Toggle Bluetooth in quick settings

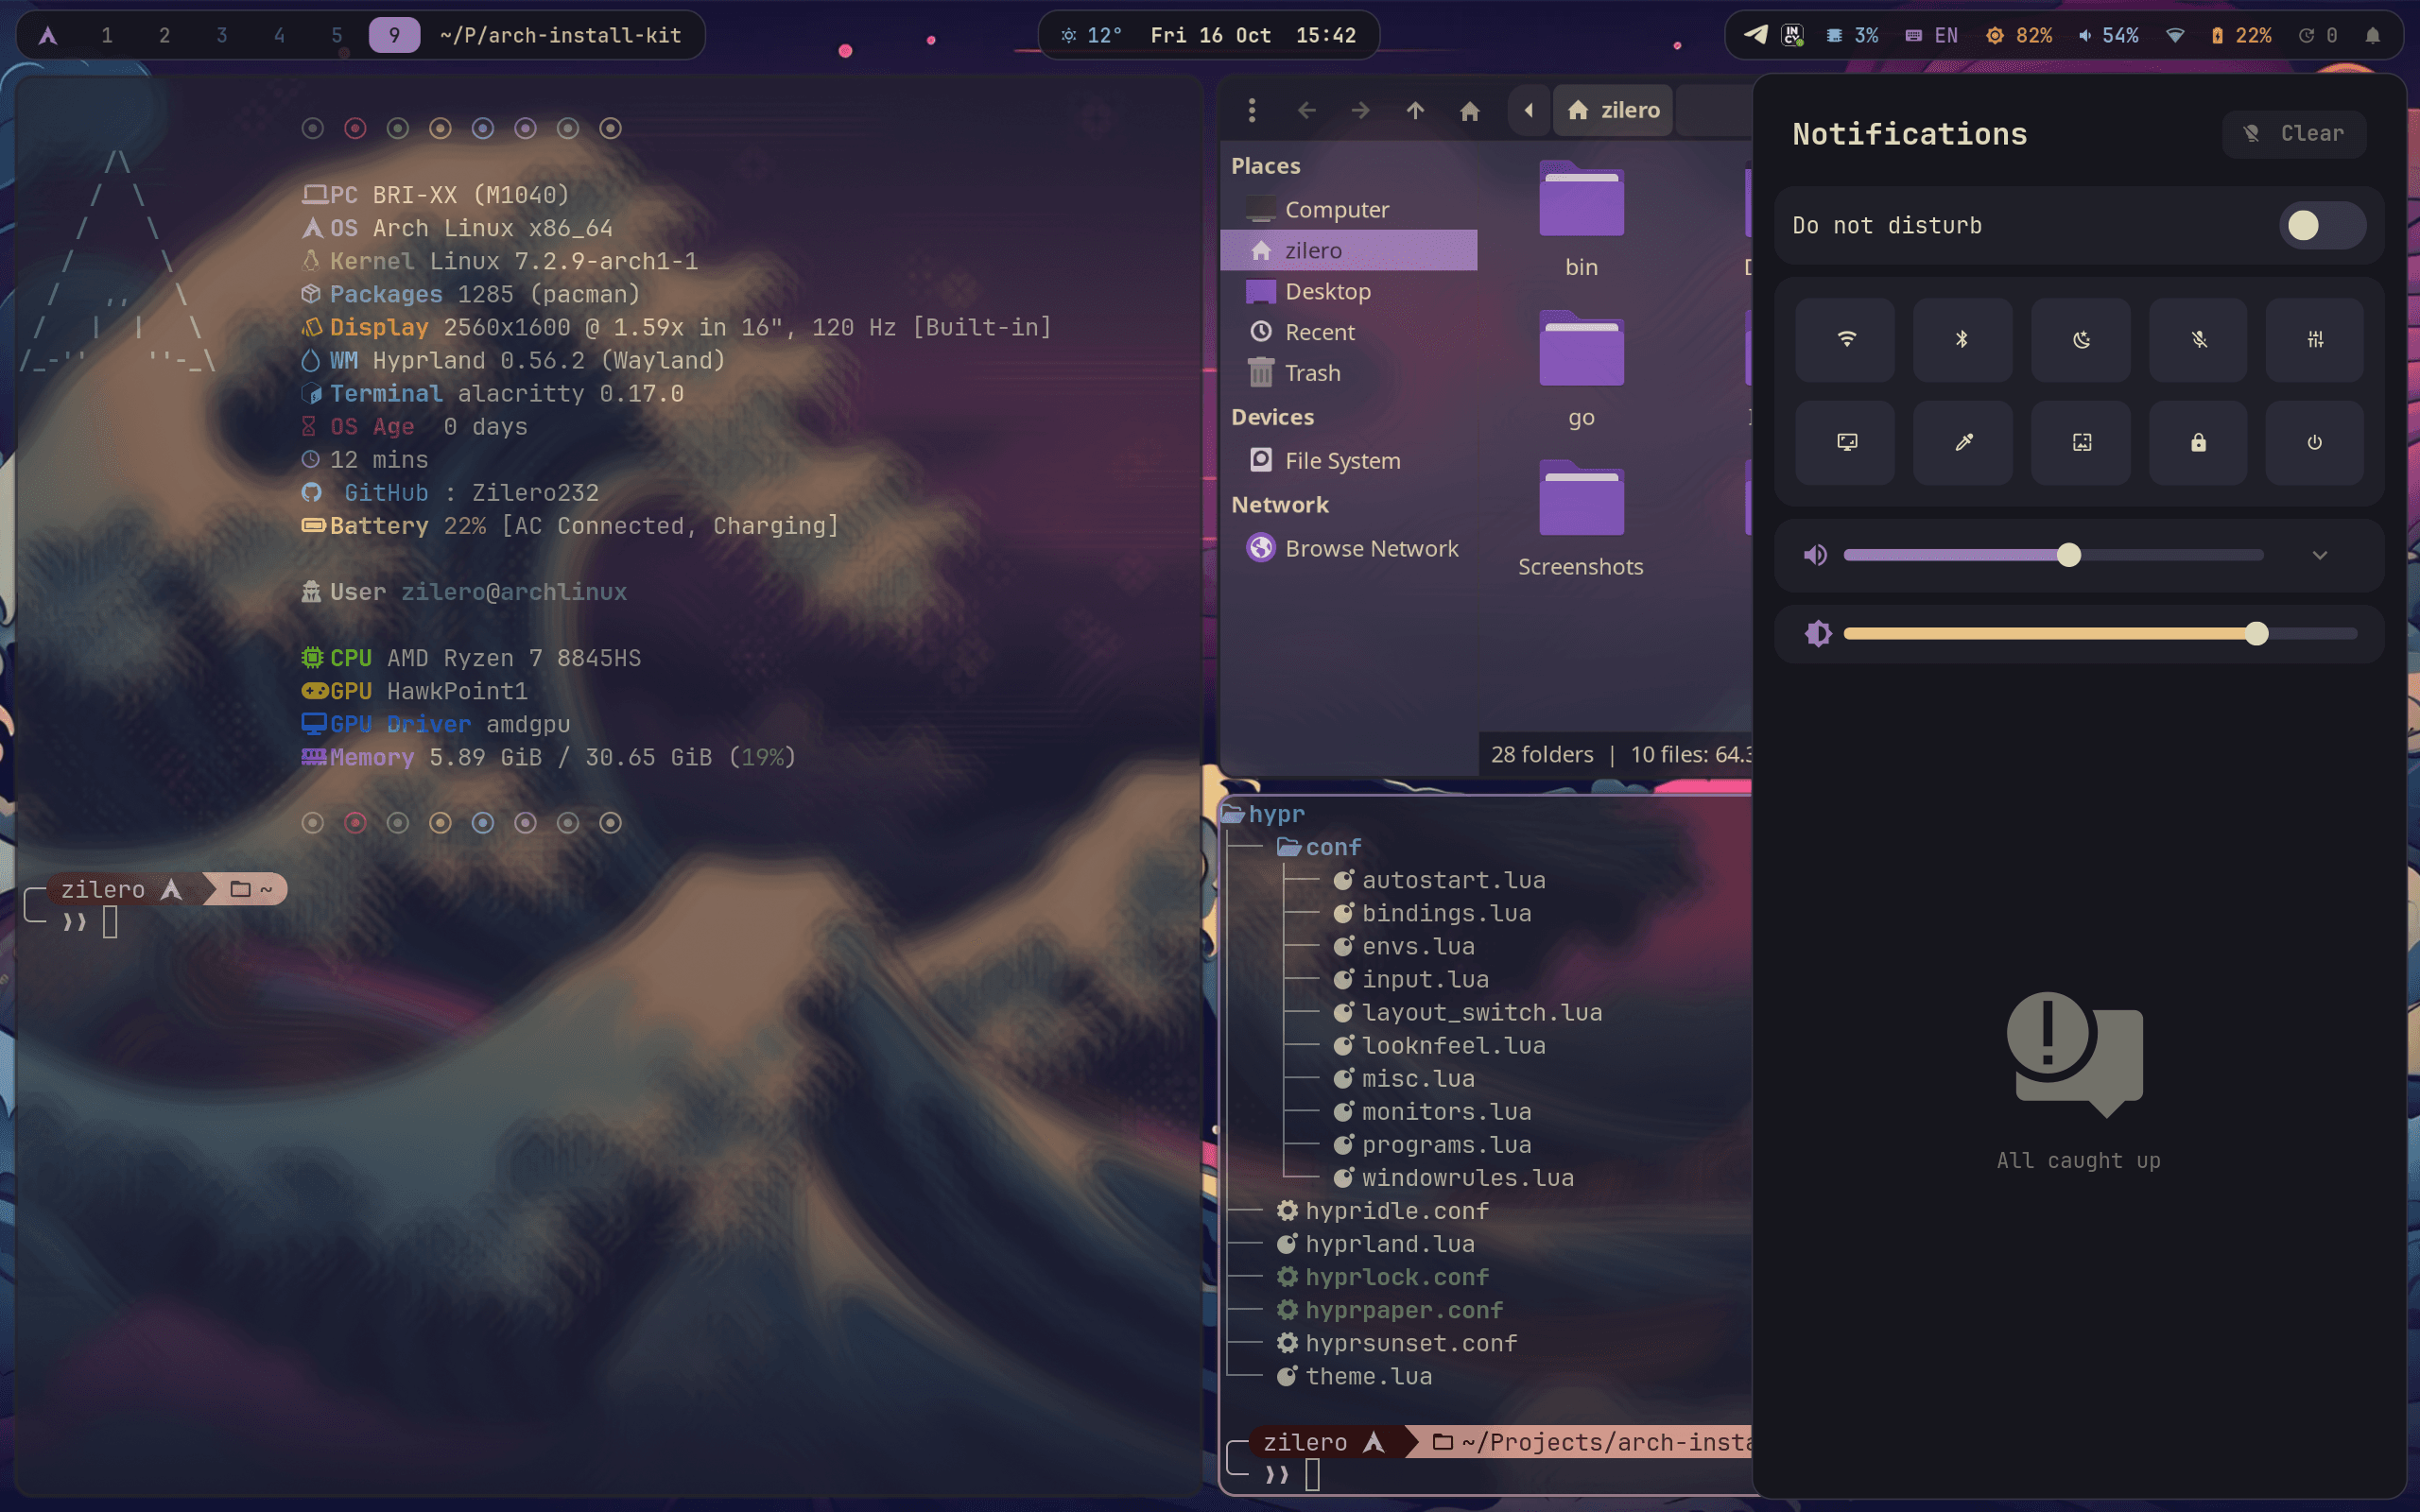pyautogui.click(x=1963, y=340)
